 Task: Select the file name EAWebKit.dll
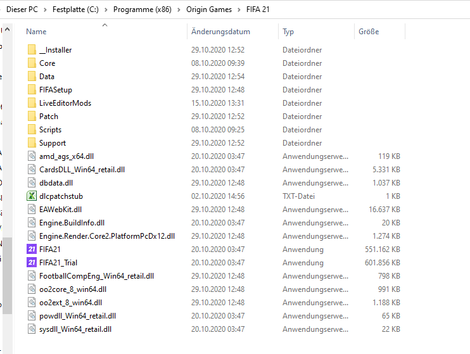point(61,209)
